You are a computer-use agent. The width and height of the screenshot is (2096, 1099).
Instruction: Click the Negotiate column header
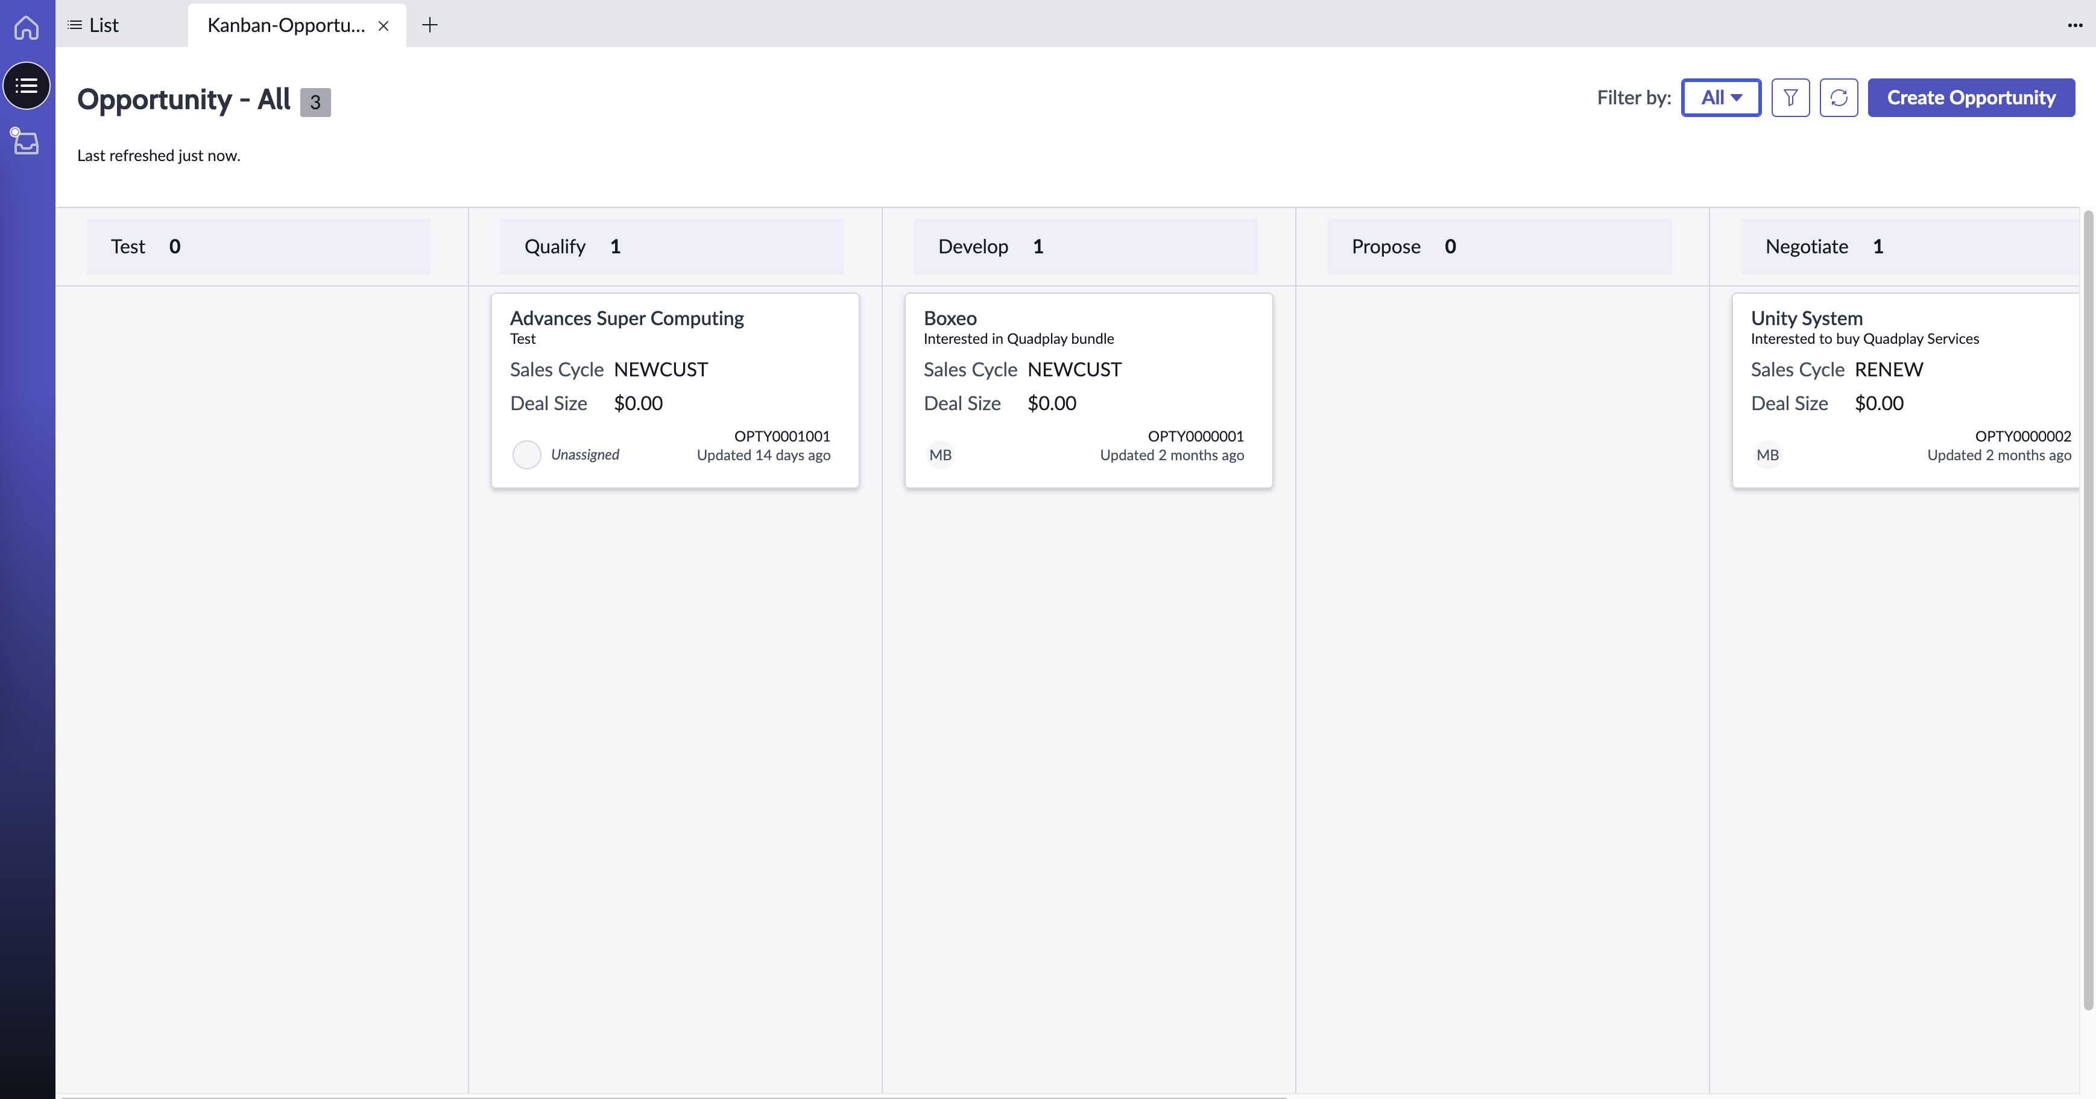[x=1910, y=247]
